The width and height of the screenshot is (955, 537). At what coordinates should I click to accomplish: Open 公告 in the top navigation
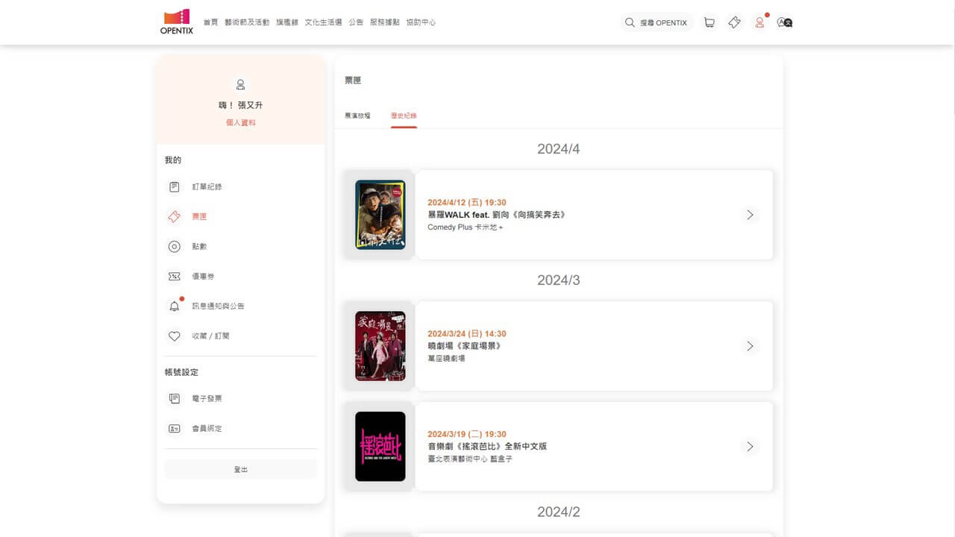pyautogui.click(x=356, y=22)
